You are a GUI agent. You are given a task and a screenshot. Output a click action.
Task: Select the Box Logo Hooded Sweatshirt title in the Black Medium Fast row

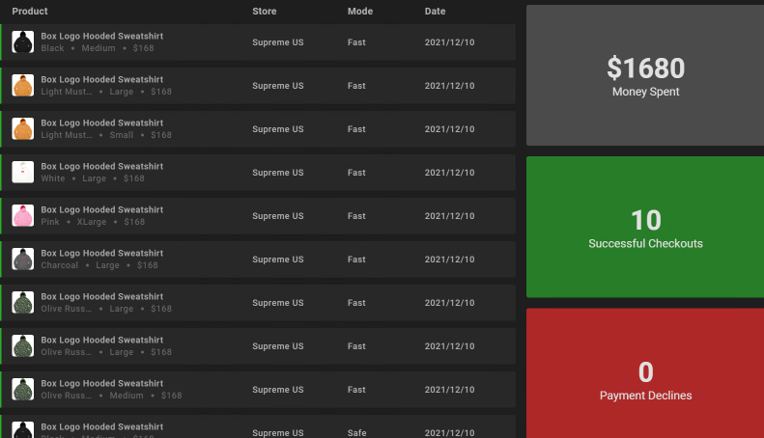tap(101, 36)
